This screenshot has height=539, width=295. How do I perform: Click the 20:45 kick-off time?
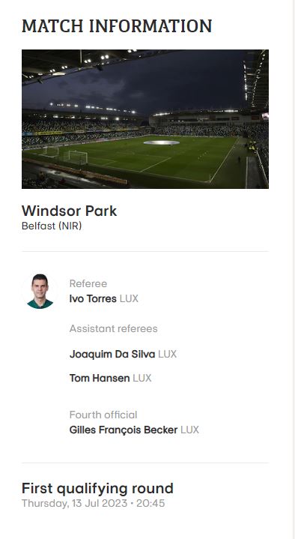click(150, 503)
